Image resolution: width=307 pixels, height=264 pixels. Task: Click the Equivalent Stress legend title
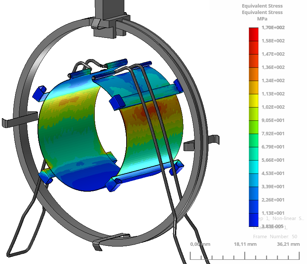click(x=262, y=6)
